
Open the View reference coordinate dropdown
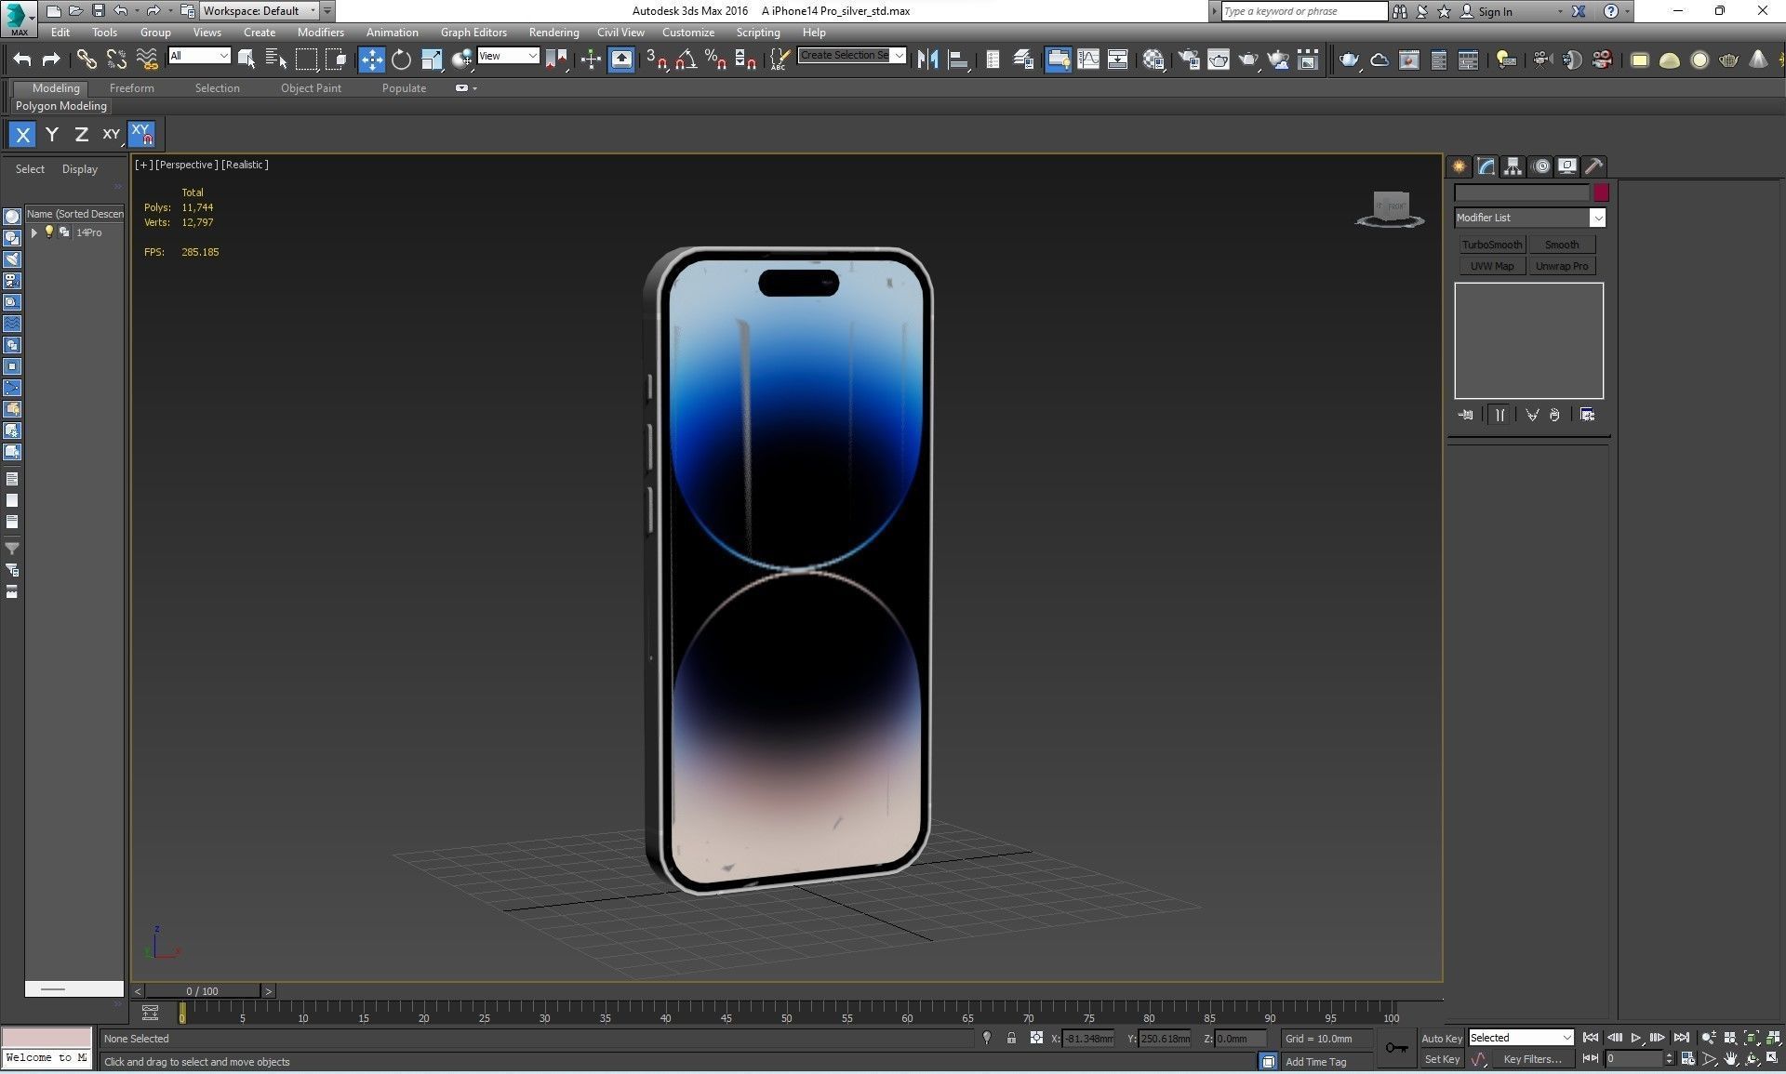508,56
